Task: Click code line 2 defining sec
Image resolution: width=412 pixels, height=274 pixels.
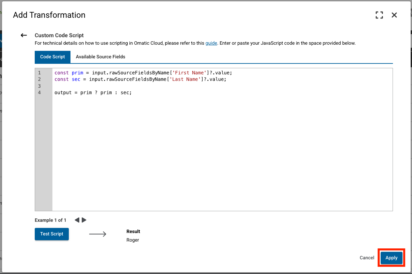Action: click(x=140, y=80)
